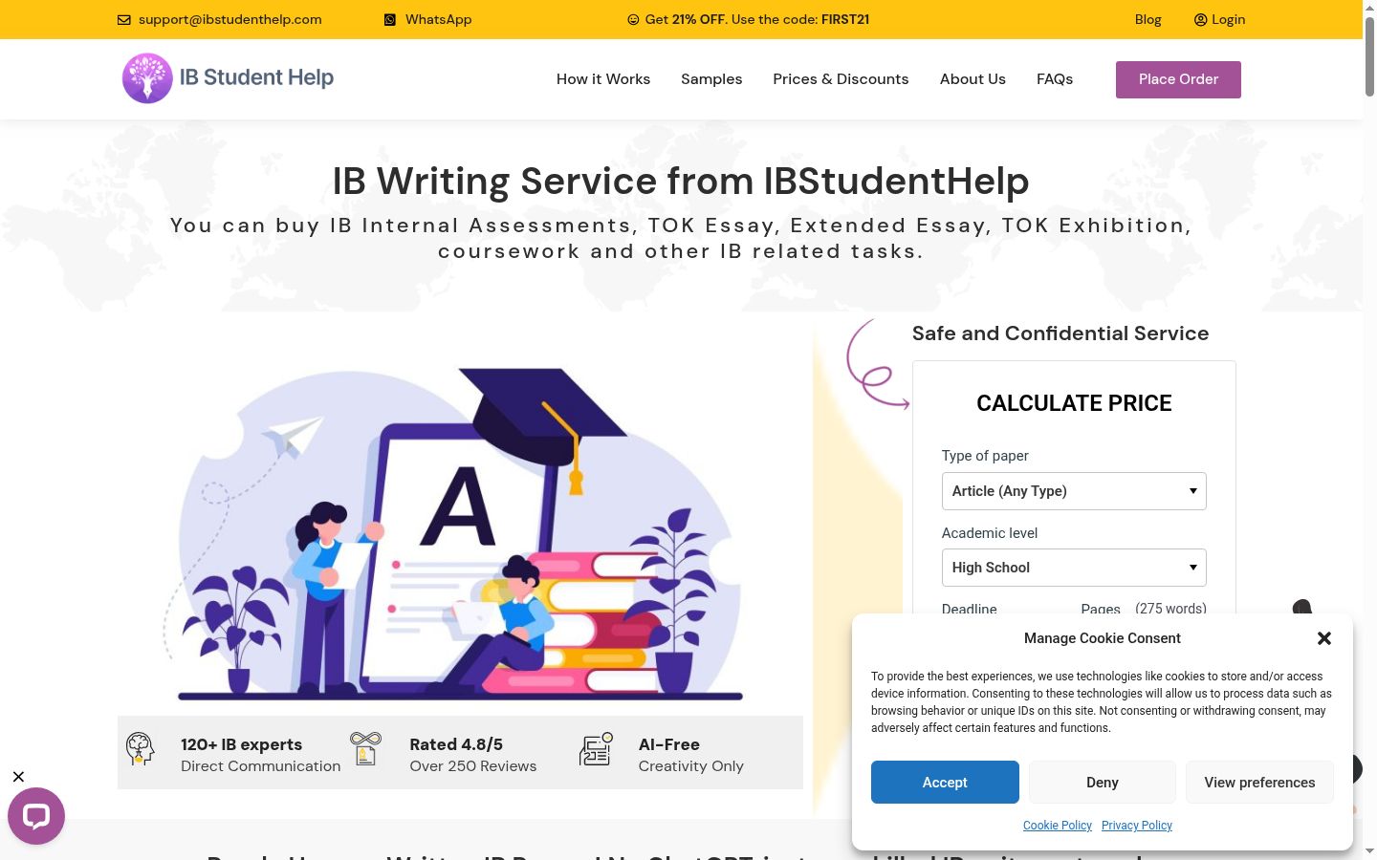The image size is (1377, 860).
Task: Click the CALCULATE PRICE heading
Action: (1074, 403)
